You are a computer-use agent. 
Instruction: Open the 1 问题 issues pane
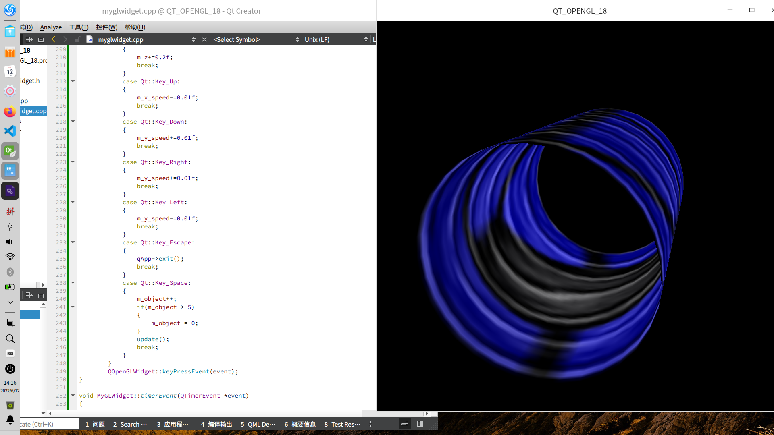[95, 424]
